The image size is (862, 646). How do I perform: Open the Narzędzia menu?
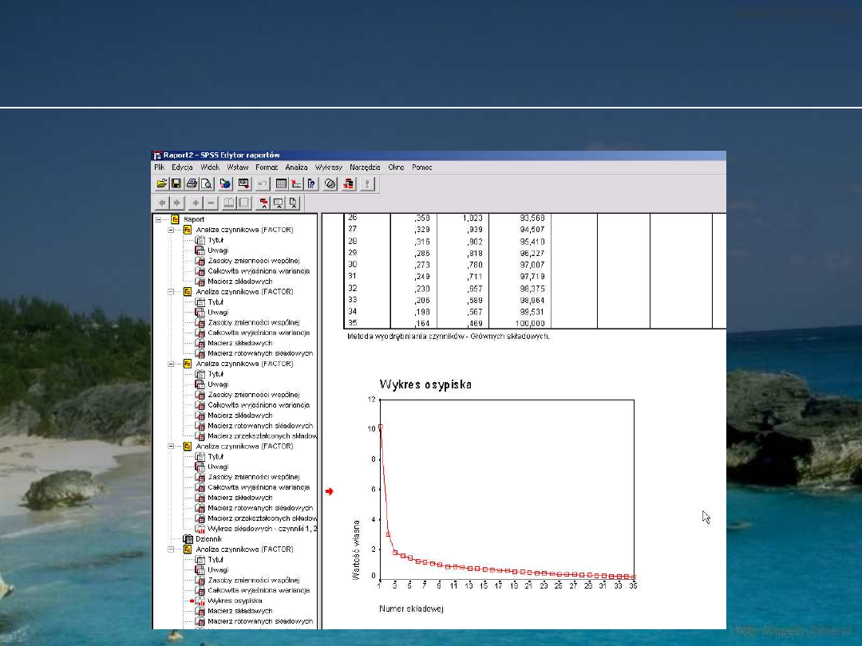coord(365,167)
